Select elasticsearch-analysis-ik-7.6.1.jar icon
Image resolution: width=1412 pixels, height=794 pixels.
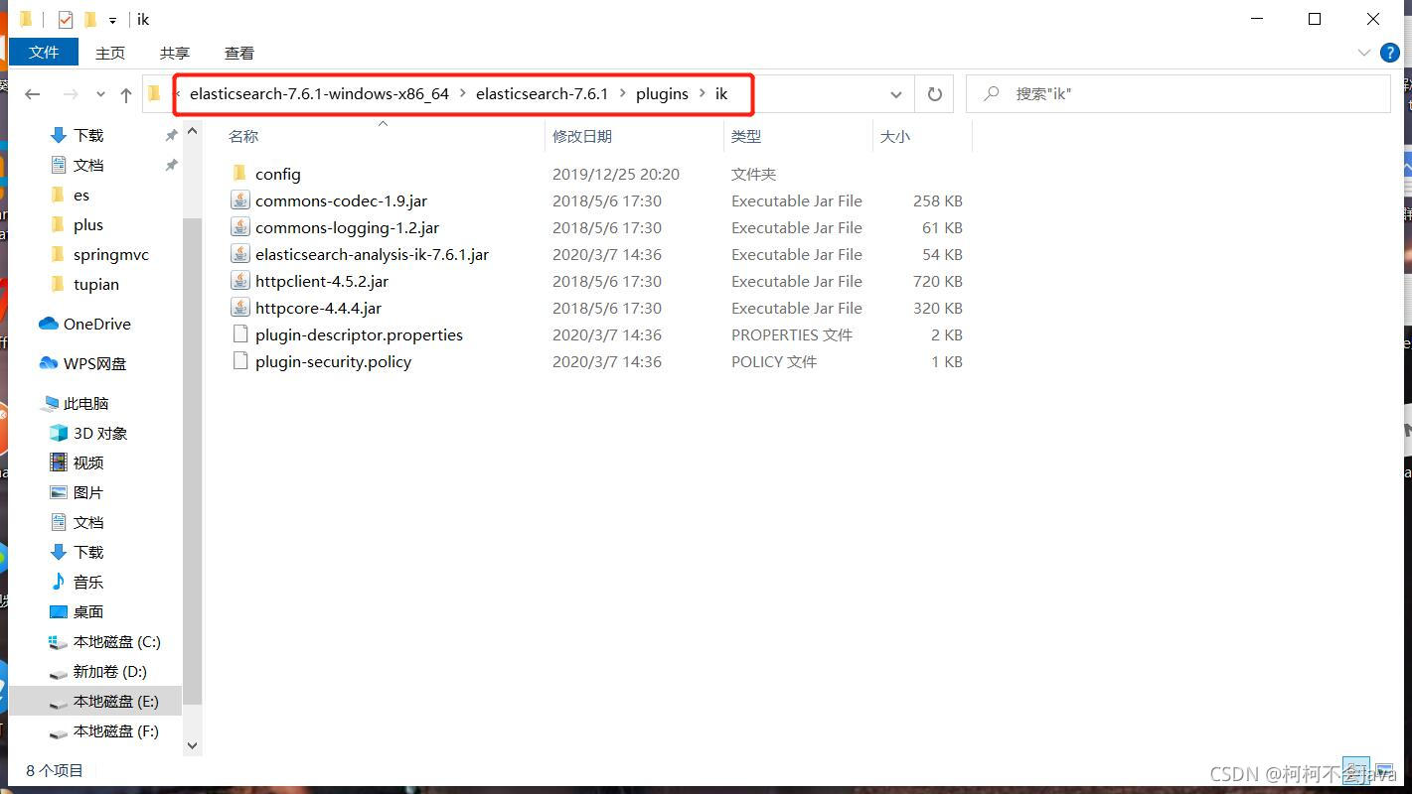tap(239, 254)
